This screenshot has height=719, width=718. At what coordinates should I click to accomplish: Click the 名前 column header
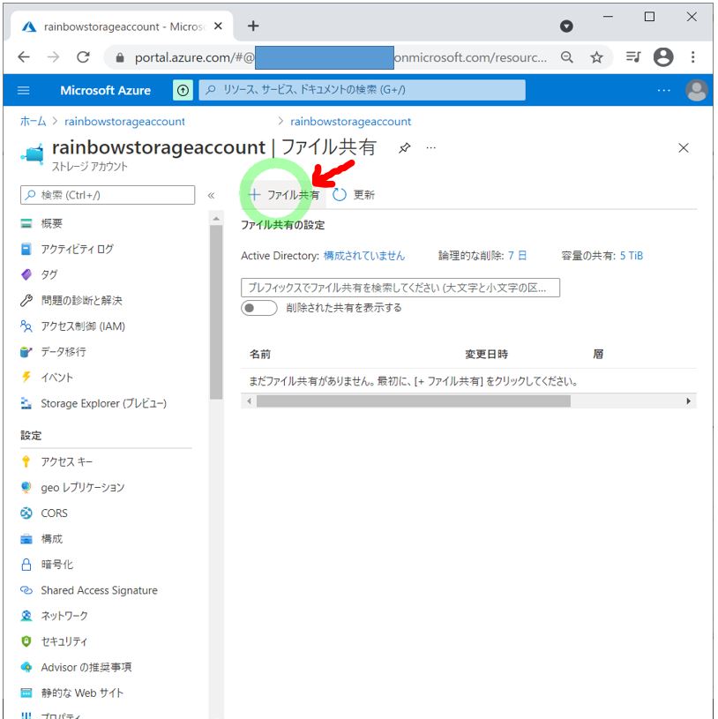260,354
